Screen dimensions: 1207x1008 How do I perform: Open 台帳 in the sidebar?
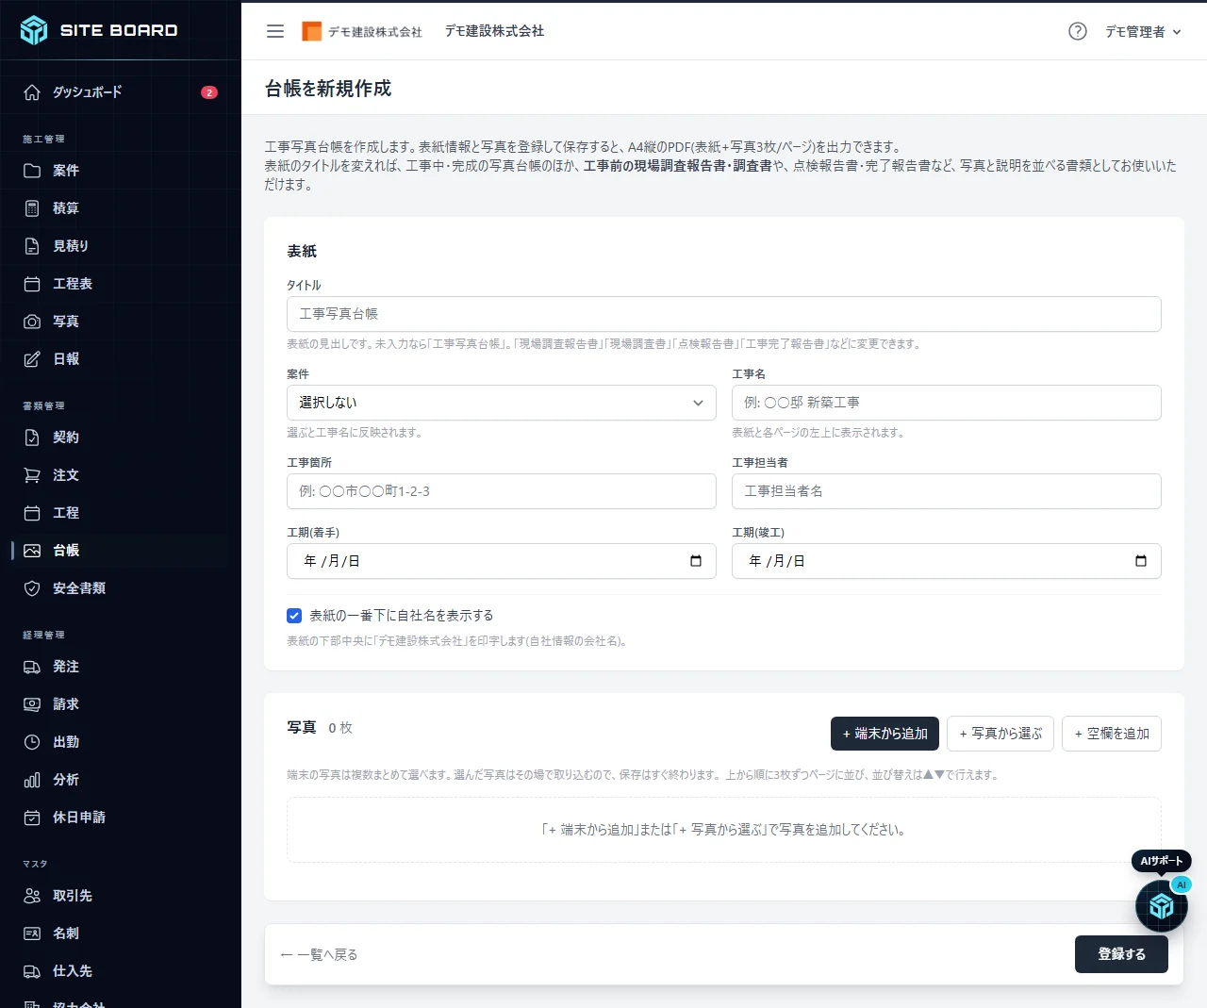[x=121, y=551]
